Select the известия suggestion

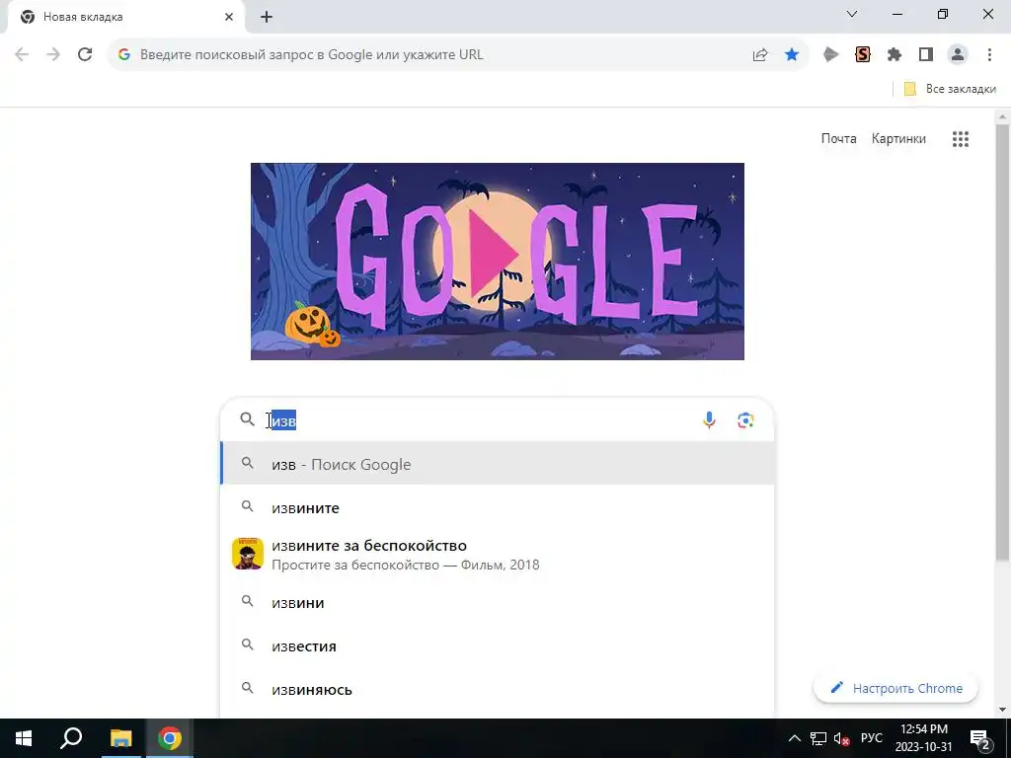(x=498, y=645)
